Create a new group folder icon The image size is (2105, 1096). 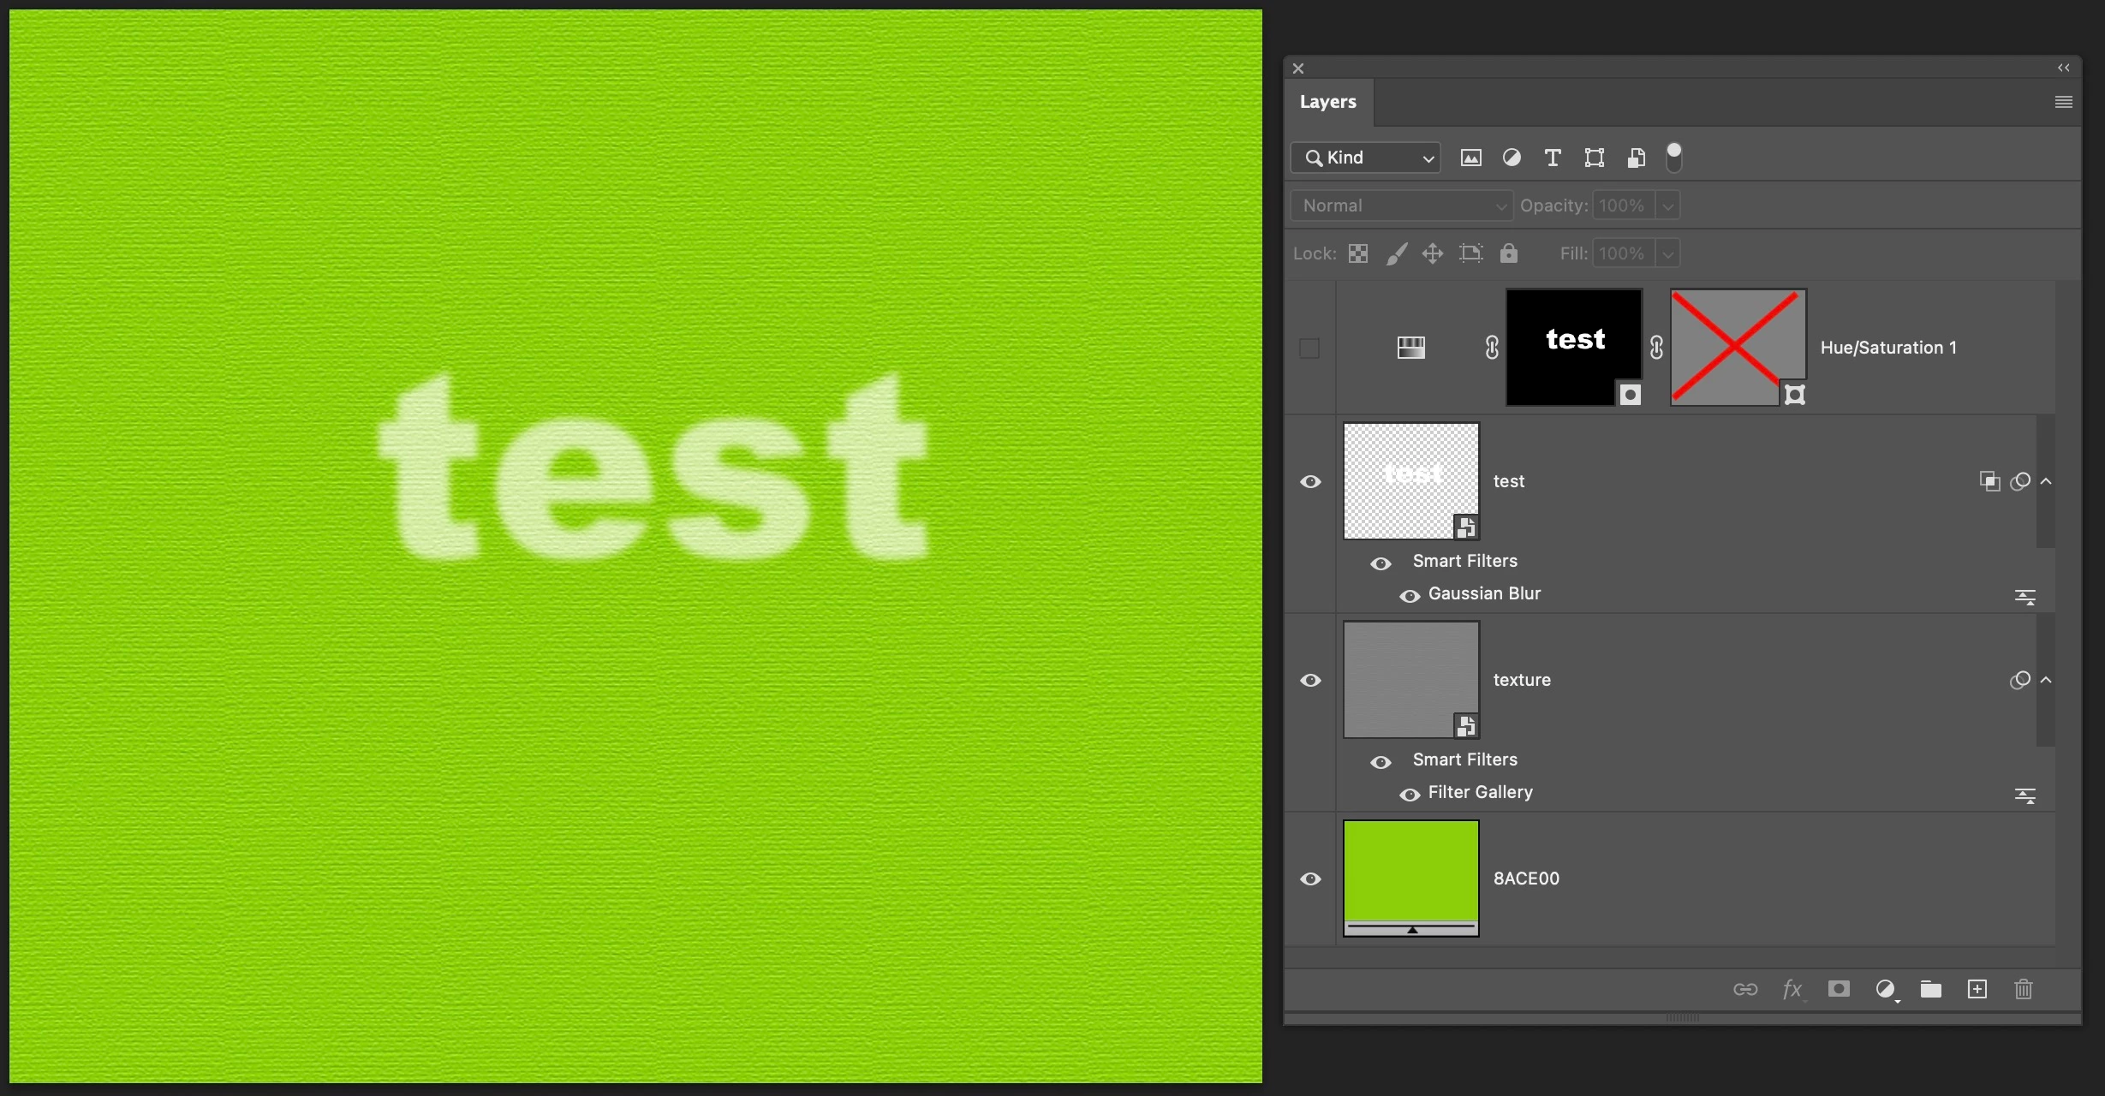(1930, 989)
